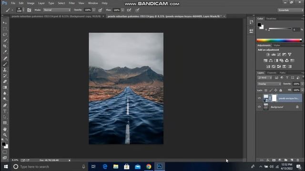Open the File menu

coord(13,3)
